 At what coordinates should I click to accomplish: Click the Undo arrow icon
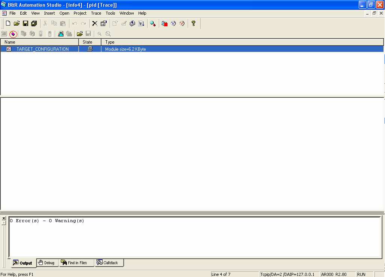[x=75, y=23]
